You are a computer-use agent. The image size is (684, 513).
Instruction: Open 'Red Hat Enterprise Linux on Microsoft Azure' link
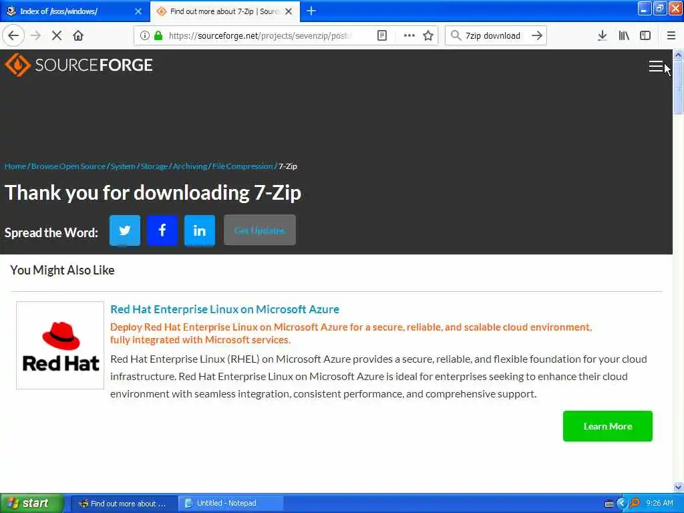[x=224, y=309]
